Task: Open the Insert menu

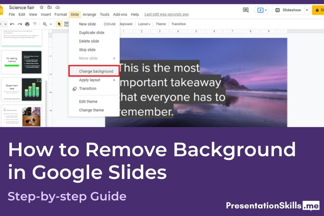Action: click(x=46, y=14)
